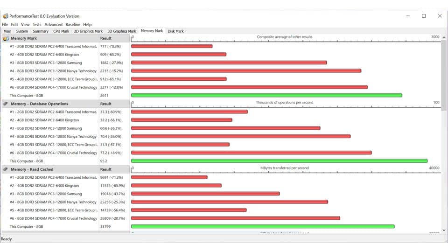Select the 2215 (-15.2%) result cell
The image size is (448, 252).
[112, 71]
